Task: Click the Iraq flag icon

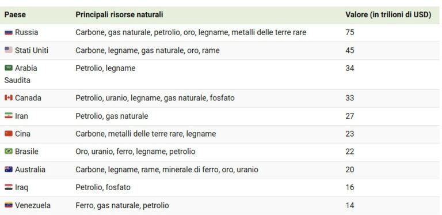Action: click(x=9, y=187)
